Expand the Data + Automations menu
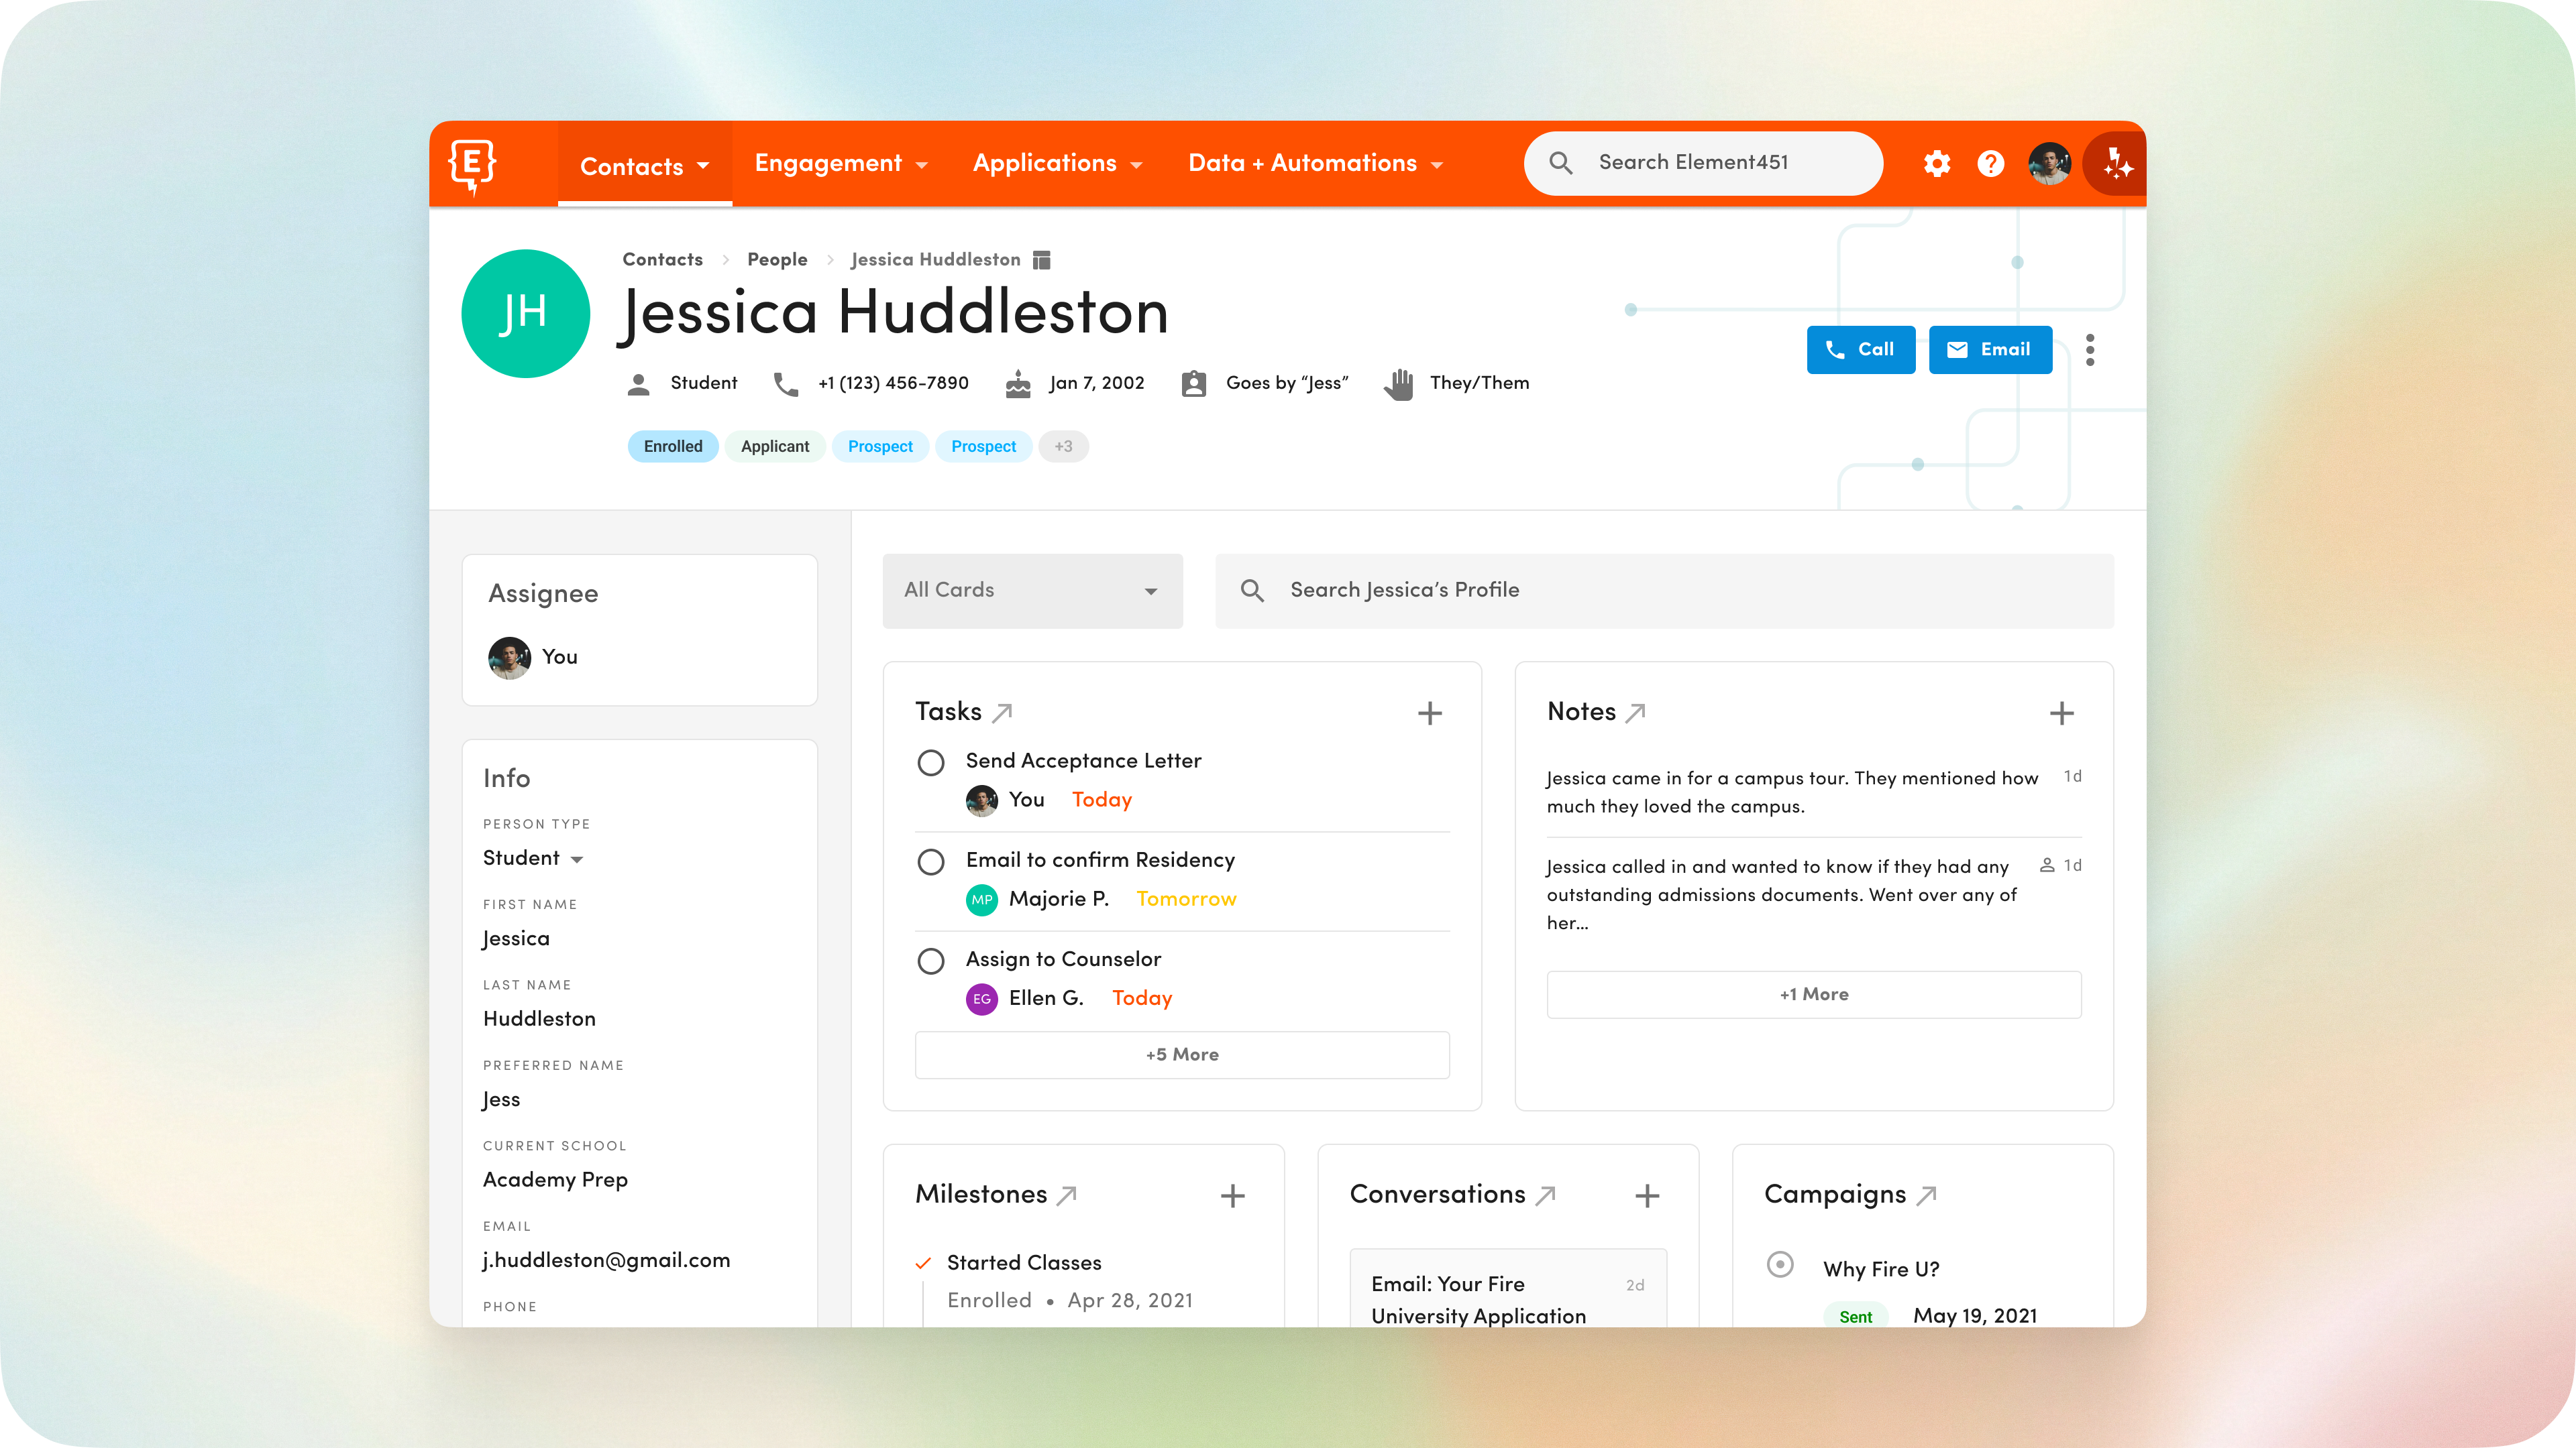This screenshot has width=2576, height=1448. tap(1314, 164)
